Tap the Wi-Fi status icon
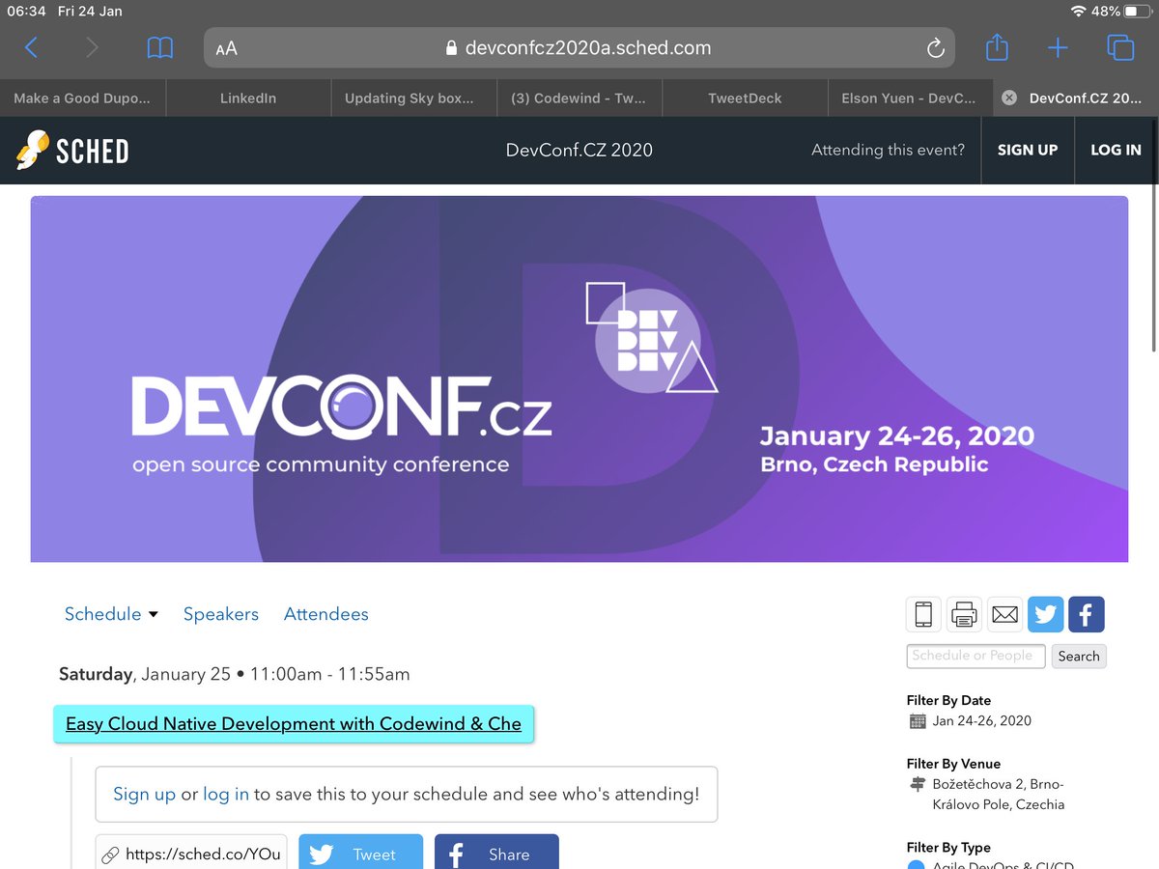 (x=1078, y=11)
